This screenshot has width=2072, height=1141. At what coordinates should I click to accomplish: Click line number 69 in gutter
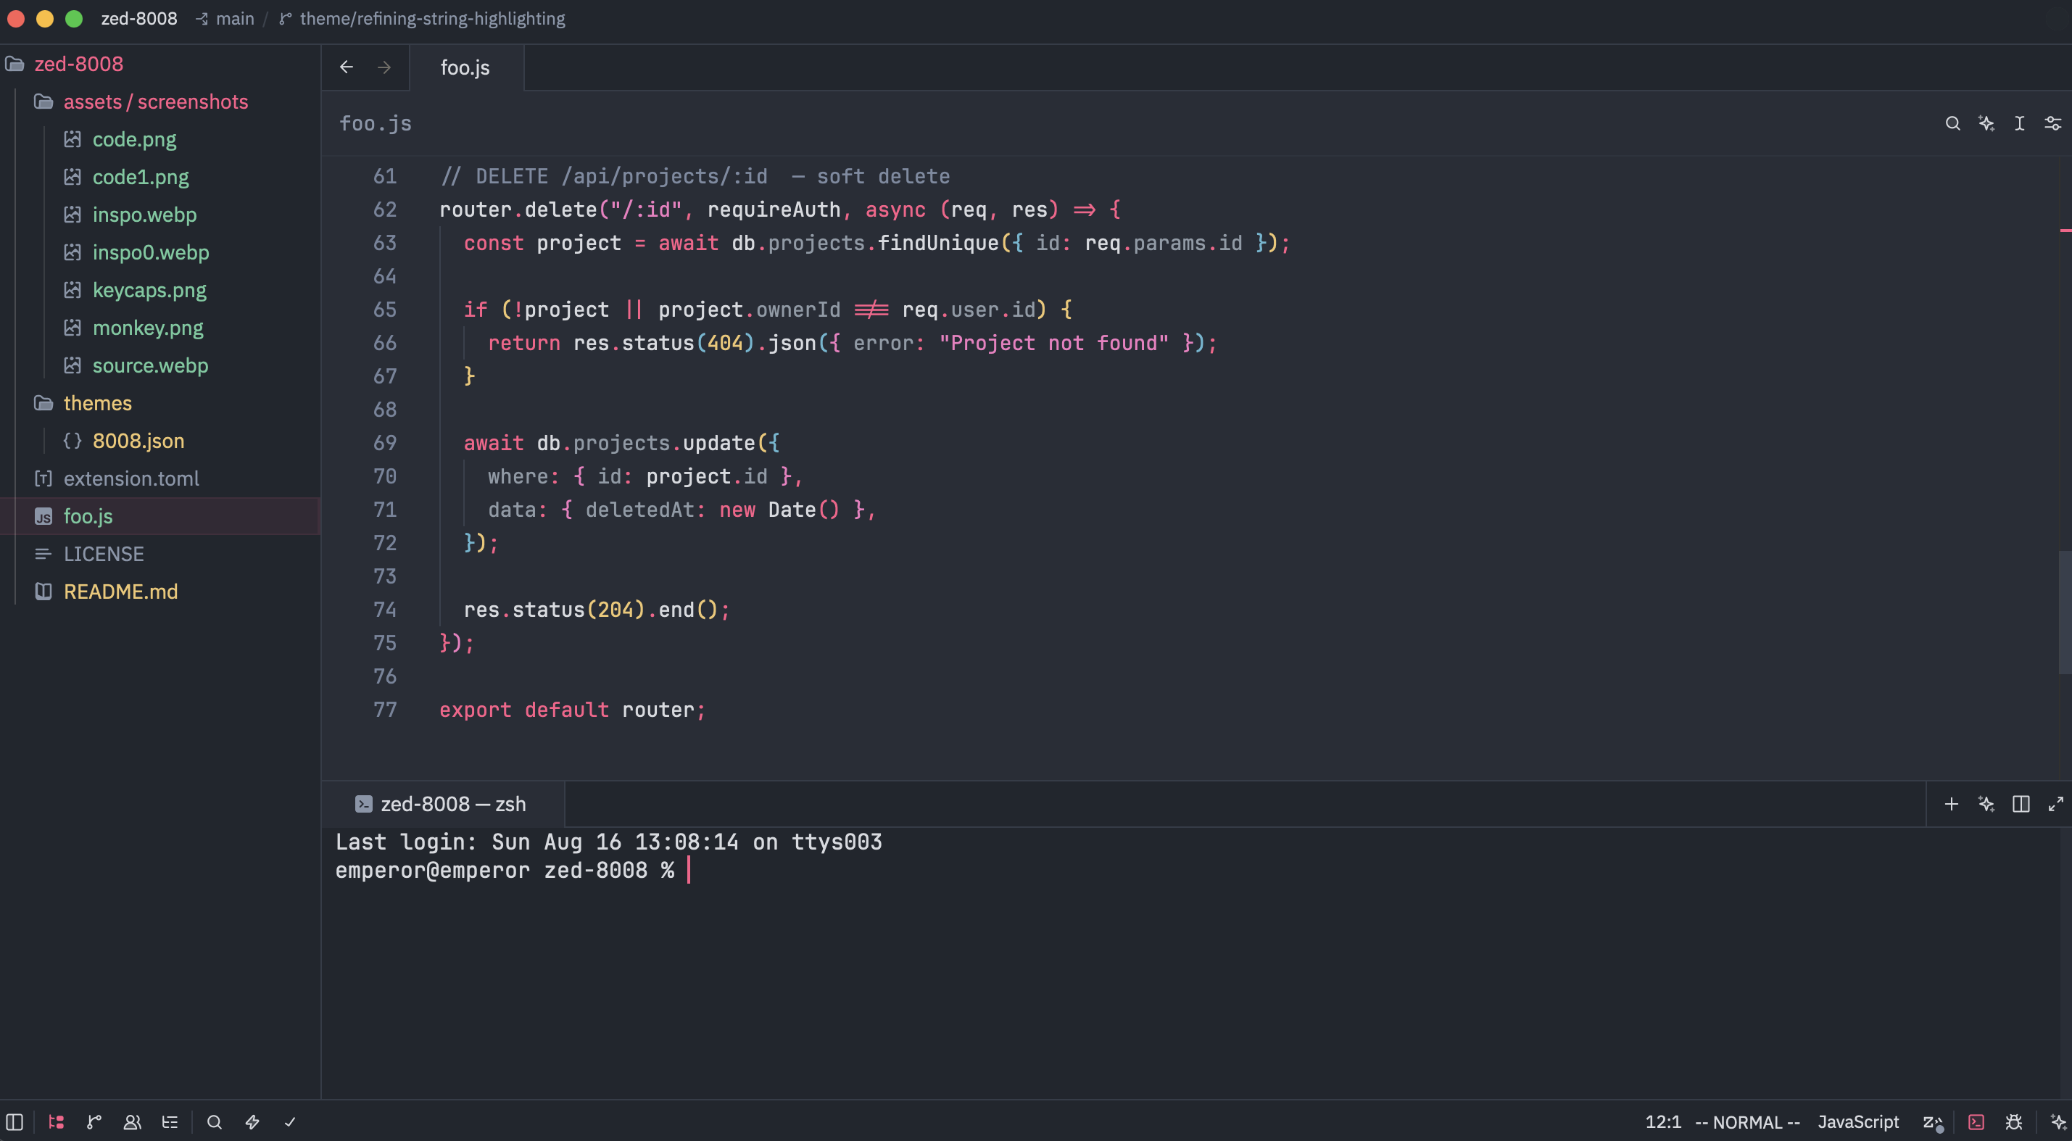coord(384,442)
